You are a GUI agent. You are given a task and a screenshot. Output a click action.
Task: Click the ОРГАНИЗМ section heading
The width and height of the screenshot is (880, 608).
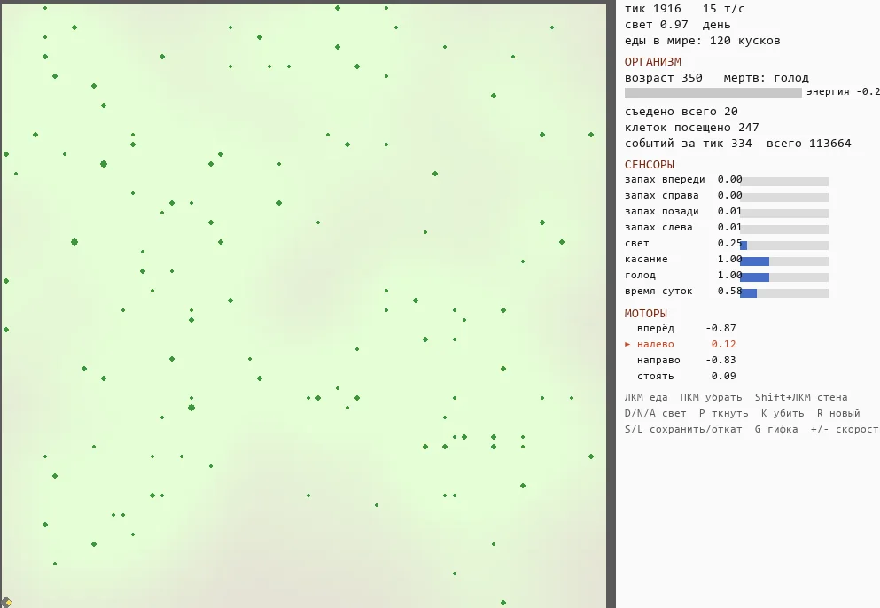653,62
